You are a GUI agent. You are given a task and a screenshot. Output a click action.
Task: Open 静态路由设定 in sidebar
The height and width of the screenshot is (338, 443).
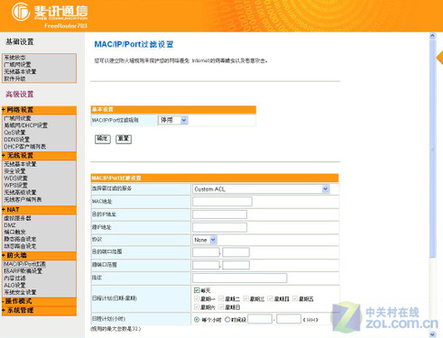pyautogui.click(x=20, y=239)
